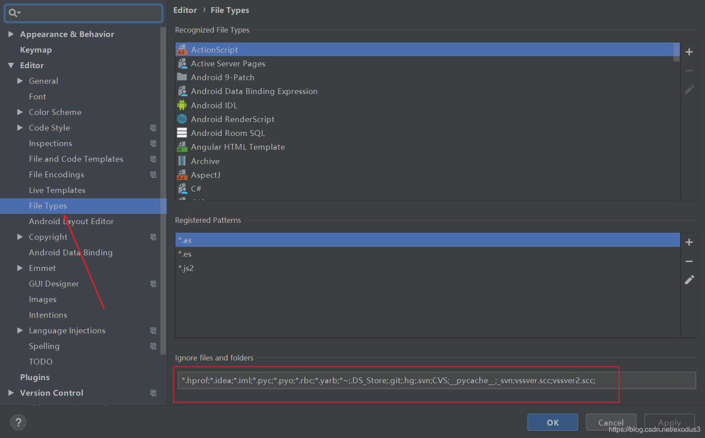Open Android Data Binding settings
Image resolution: width=705 pixels, height=438 pixels.
pos(71,253)
